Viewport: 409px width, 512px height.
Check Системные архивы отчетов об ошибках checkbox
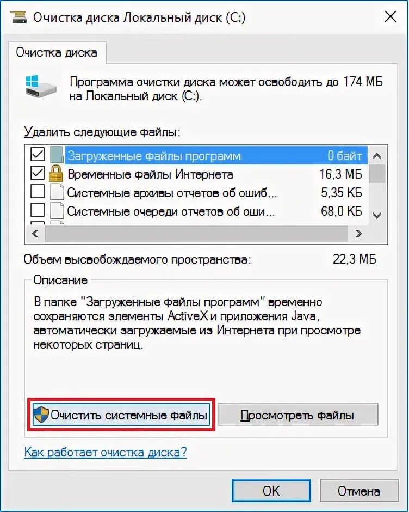pos(38,192)
